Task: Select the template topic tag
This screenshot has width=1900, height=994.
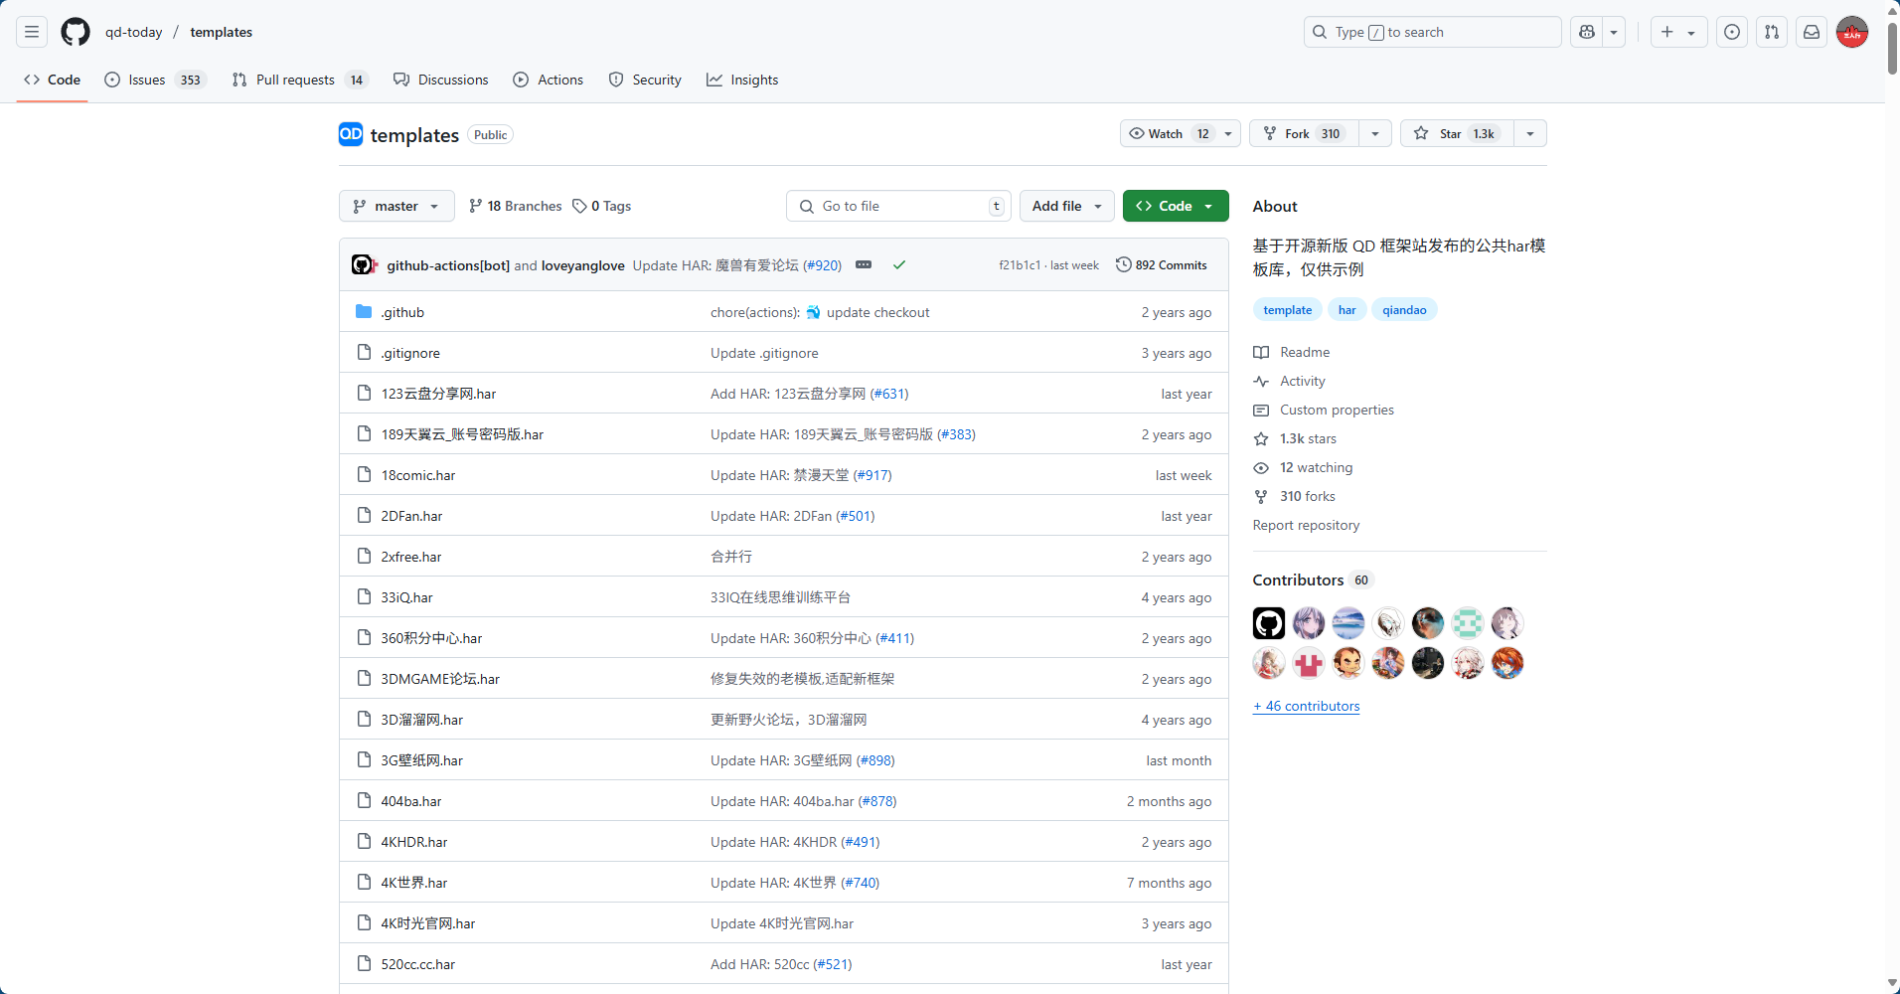Action: [1288, 310]
